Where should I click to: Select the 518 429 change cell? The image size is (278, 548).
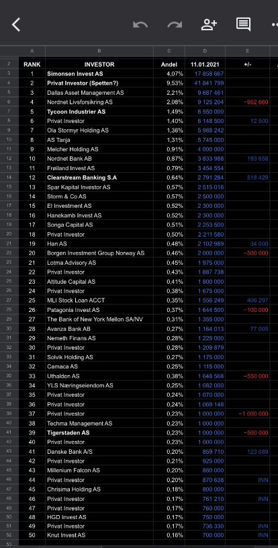248,178
